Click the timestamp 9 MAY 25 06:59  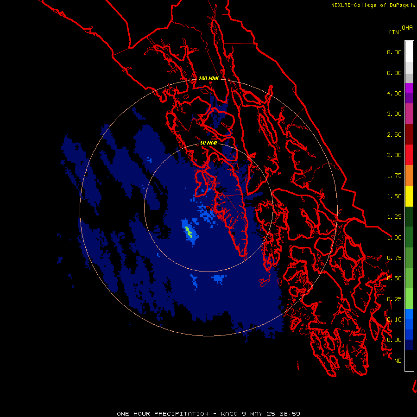coord(271,414)
